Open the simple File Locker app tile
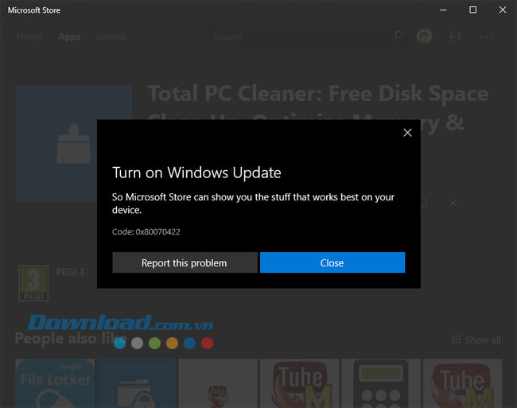The image size is (517, 408). (x=55, y=383)
